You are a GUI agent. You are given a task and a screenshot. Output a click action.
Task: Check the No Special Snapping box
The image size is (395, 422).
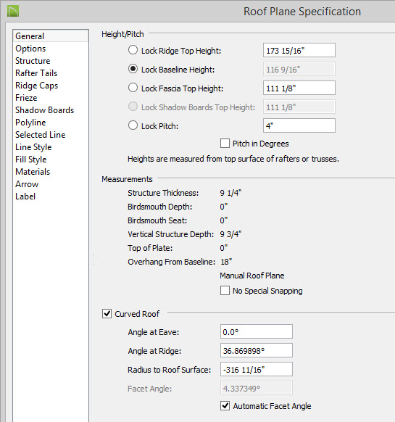(225, 291)
